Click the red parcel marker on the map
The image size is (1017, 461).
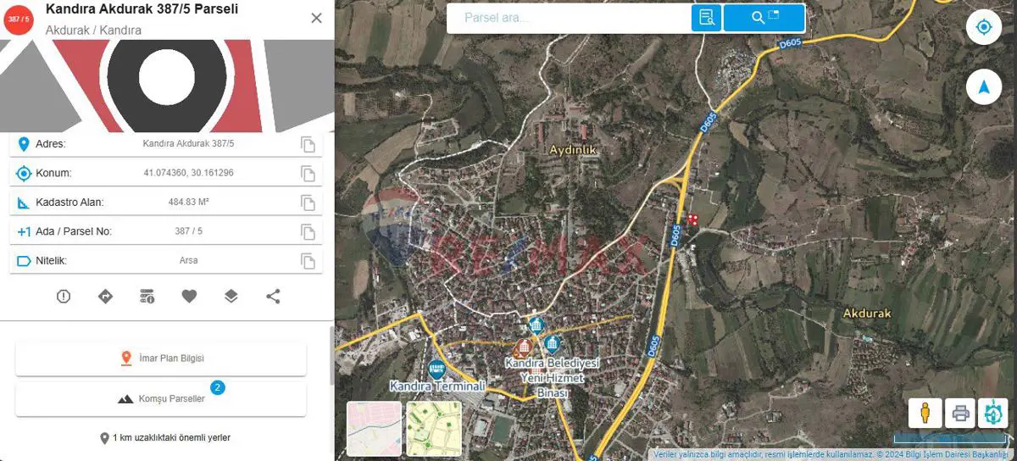pyautogui.click(x=692, y=219)
